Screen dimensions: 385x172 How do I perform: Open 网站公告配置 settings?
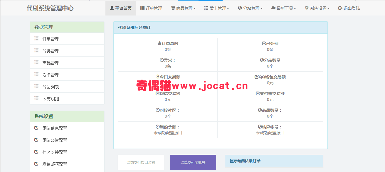click(x=67, y=140)
